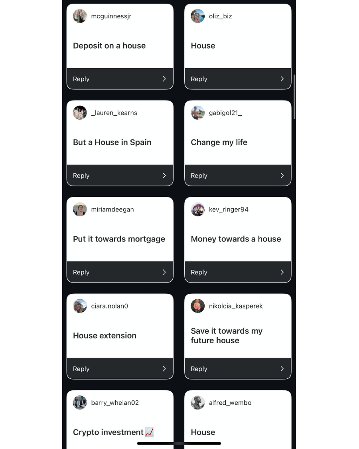Image resolution: width=359 pixels, height=449 pixels.
Task: Tap chevron on "House extension" card
Action: pyautogui.click(x=164, y=369)
